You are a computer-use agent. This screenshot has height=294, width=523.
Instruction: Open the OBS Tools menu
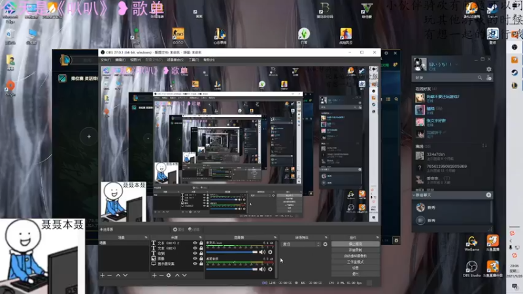(194, 60)
